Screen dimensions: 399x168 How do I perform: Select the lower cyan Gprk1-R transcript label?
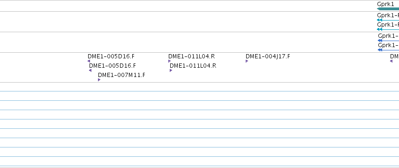coord(388,25)
